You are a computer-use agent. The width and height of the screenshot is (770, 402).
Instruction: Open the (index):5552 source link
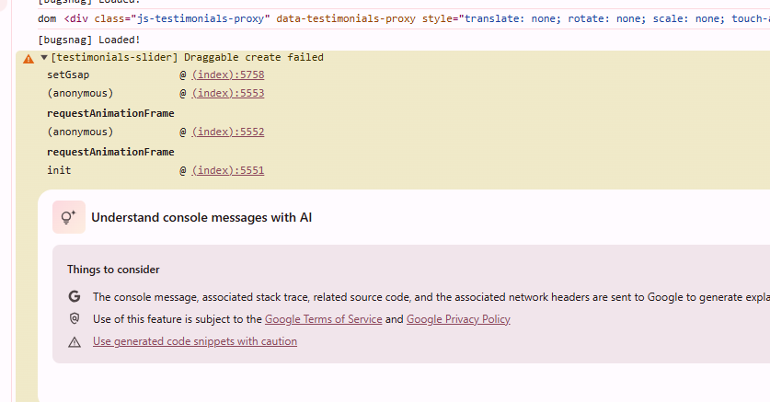pos(228,132)
